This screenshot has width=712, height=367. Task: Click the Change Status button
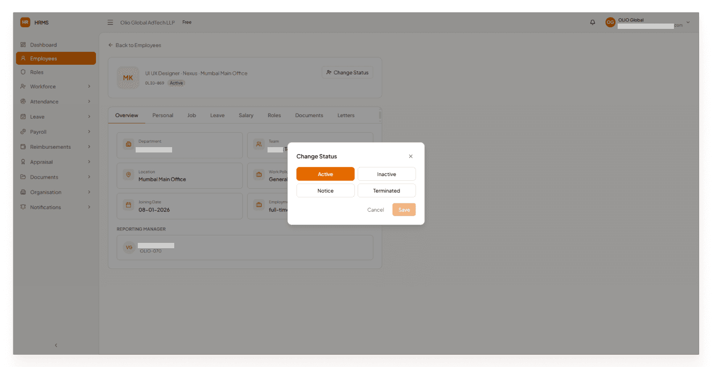[347, 73]
